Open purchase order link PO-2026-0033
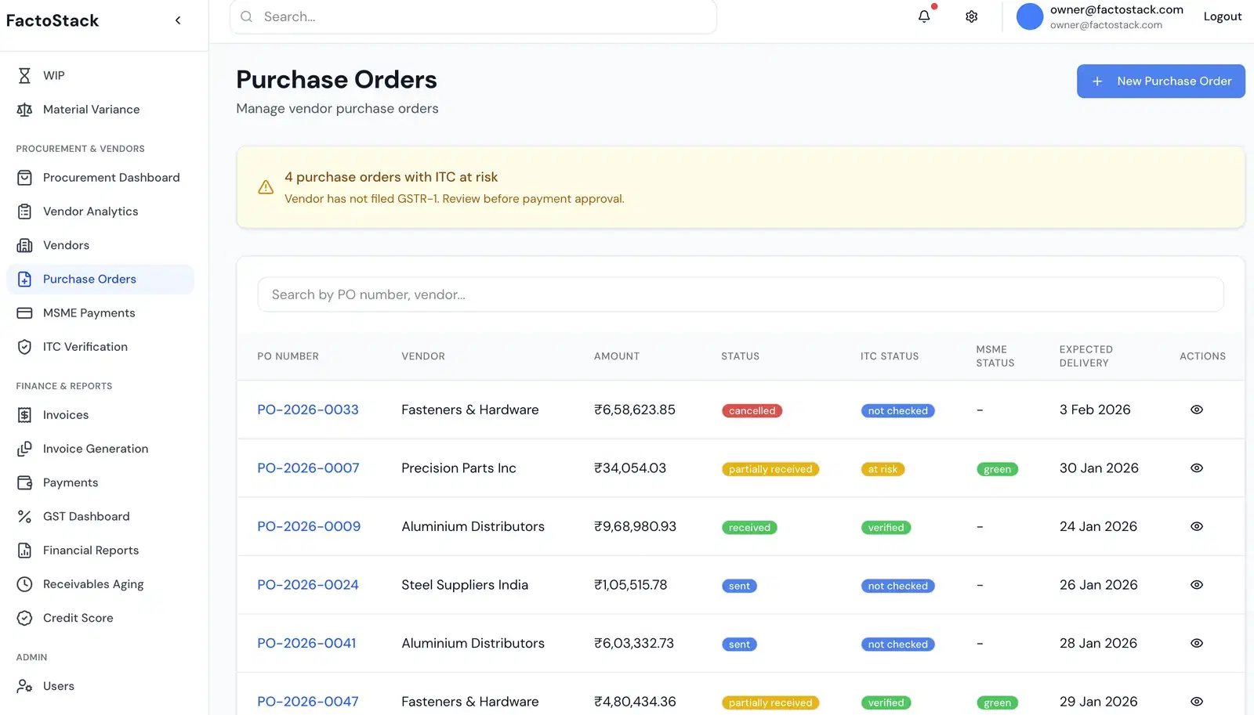Viewport: 1254px width, 715px height. point(308,410)
